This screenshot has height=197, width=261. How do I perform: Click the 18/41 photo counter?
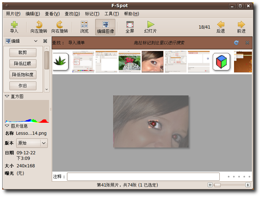pos(204,27)
